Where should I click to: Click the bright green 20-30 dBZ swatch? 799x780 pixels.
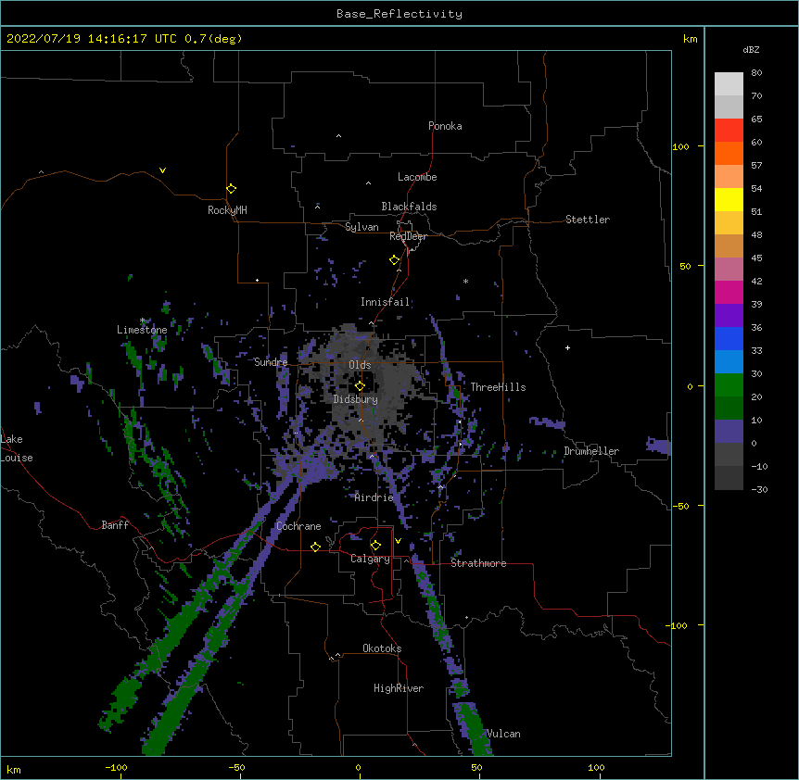point(729,385)
